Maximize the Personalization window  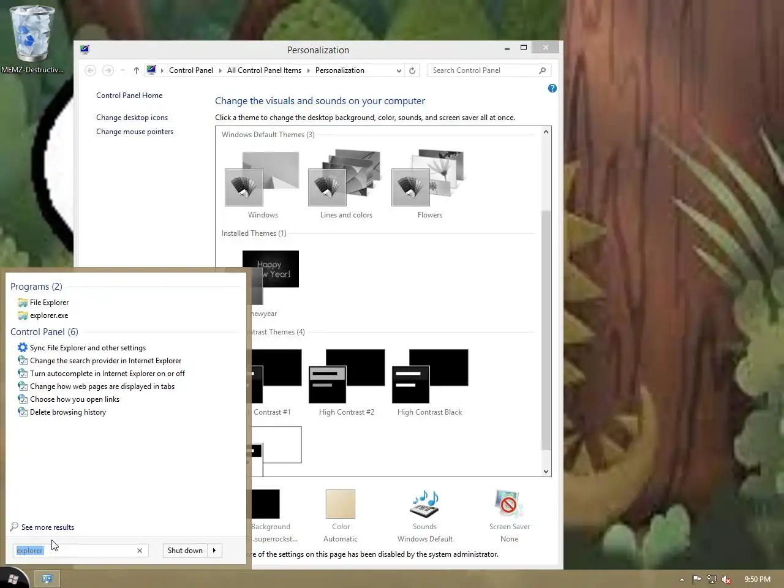coord(524,48)
